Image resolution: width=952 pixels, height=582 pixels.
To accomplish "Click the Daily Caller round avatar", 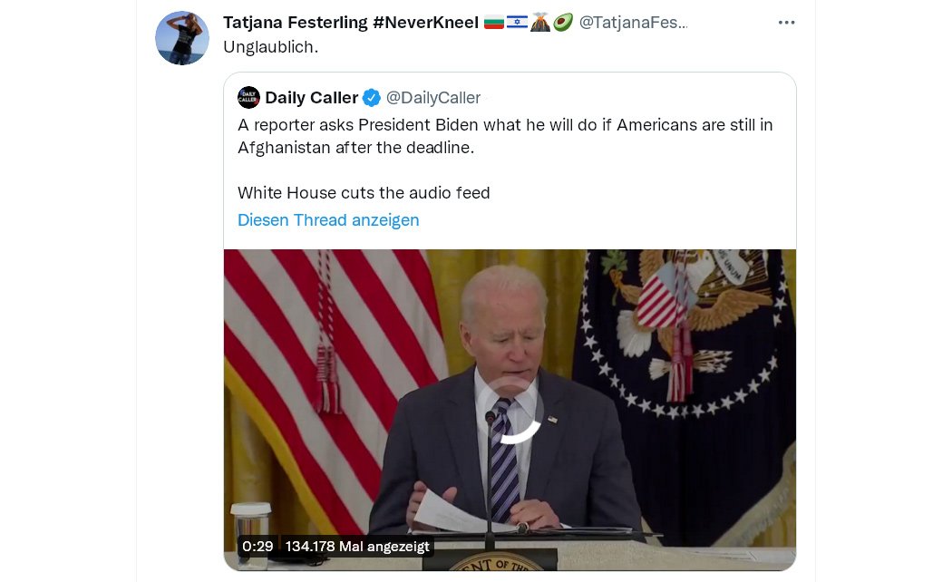I will pyautogui.click(x=249, y=98).
